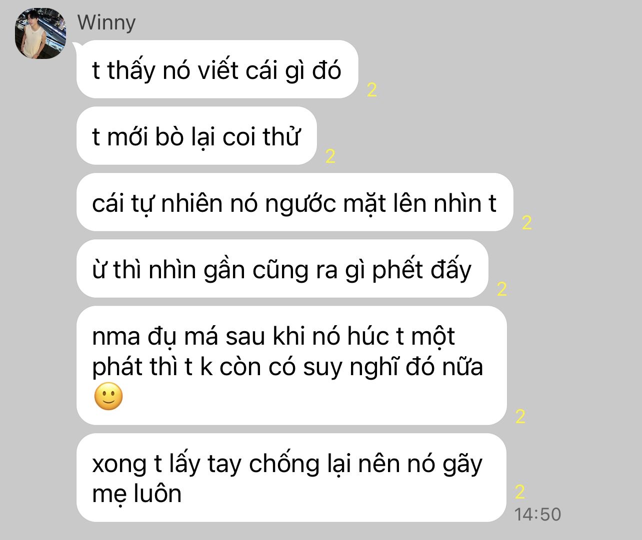Screen dimensions: 642x540
Task: Open read count above the 14:50 timestamp
Action: [520, 492]
